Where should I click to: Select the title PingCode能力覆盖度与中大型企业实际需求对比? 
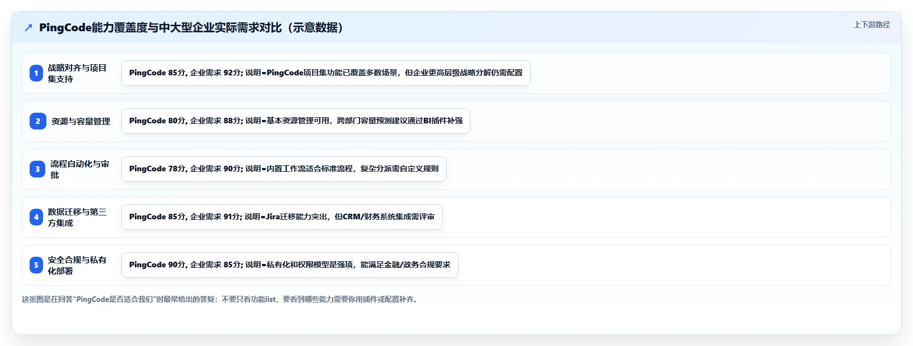[191, 27]
